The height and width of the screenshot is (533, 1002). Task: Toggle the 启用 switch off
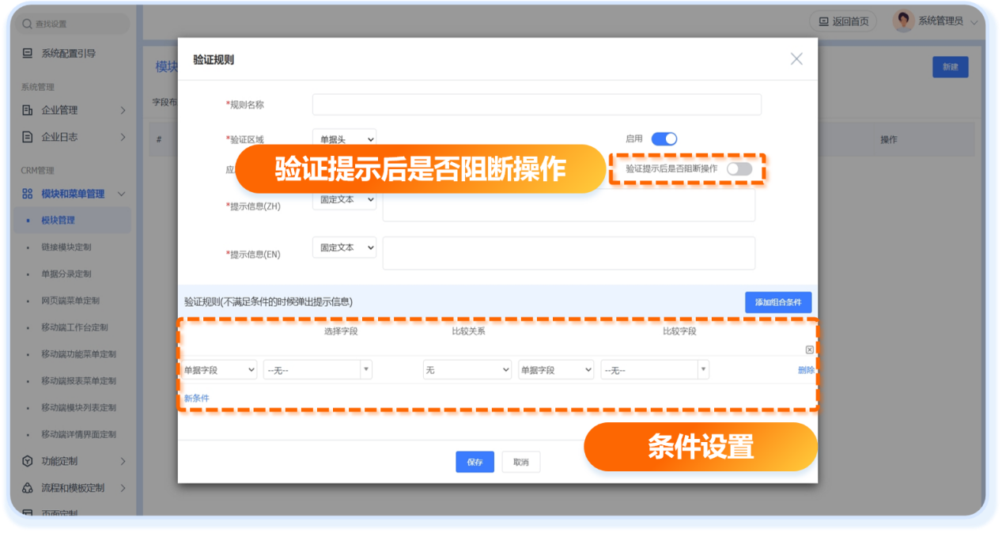pos(664,139)
